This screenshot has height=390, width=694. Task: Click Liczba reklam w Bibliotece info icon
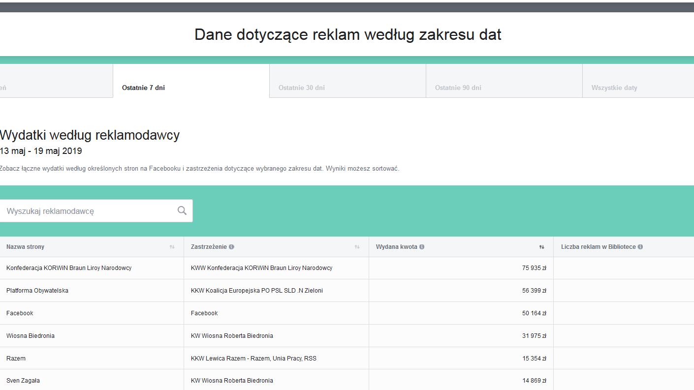640,247
